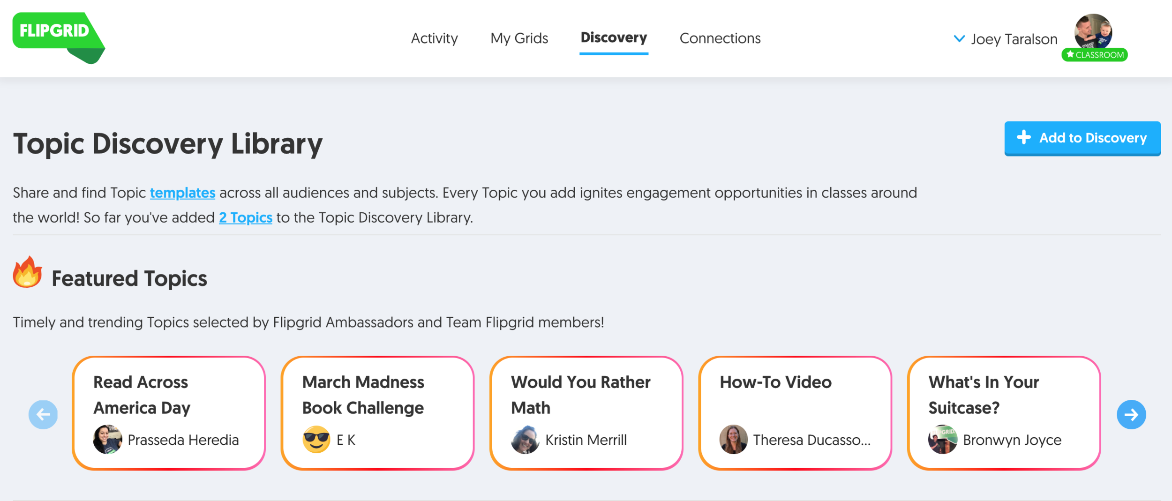Click E K's sunglasses emoji avatar

[x=316, y=439]
